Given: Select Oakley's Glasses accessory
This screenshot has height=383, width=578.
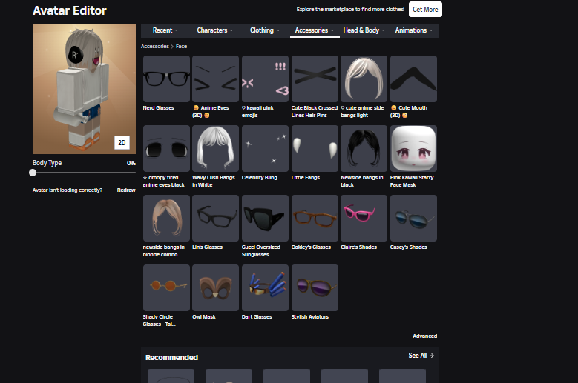Looking at the screenshot, I should point(315,219).
